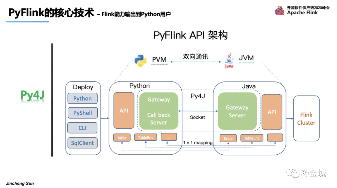Expand the TableEnv block under Java
The width and height of the screenshot is (337, 188).
(x=252, y=138)
